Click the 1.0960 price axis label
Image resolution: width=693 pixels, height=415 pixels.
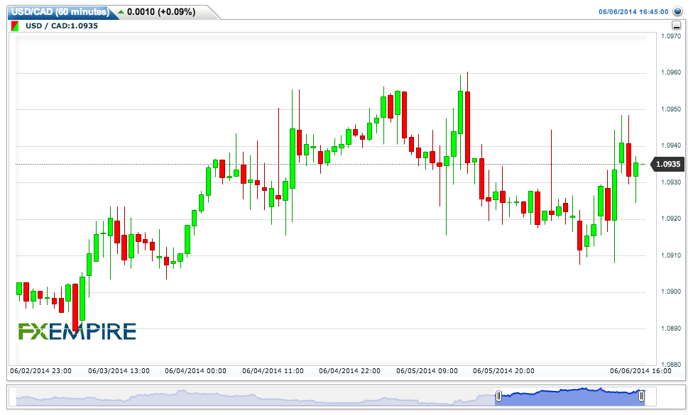670,72
